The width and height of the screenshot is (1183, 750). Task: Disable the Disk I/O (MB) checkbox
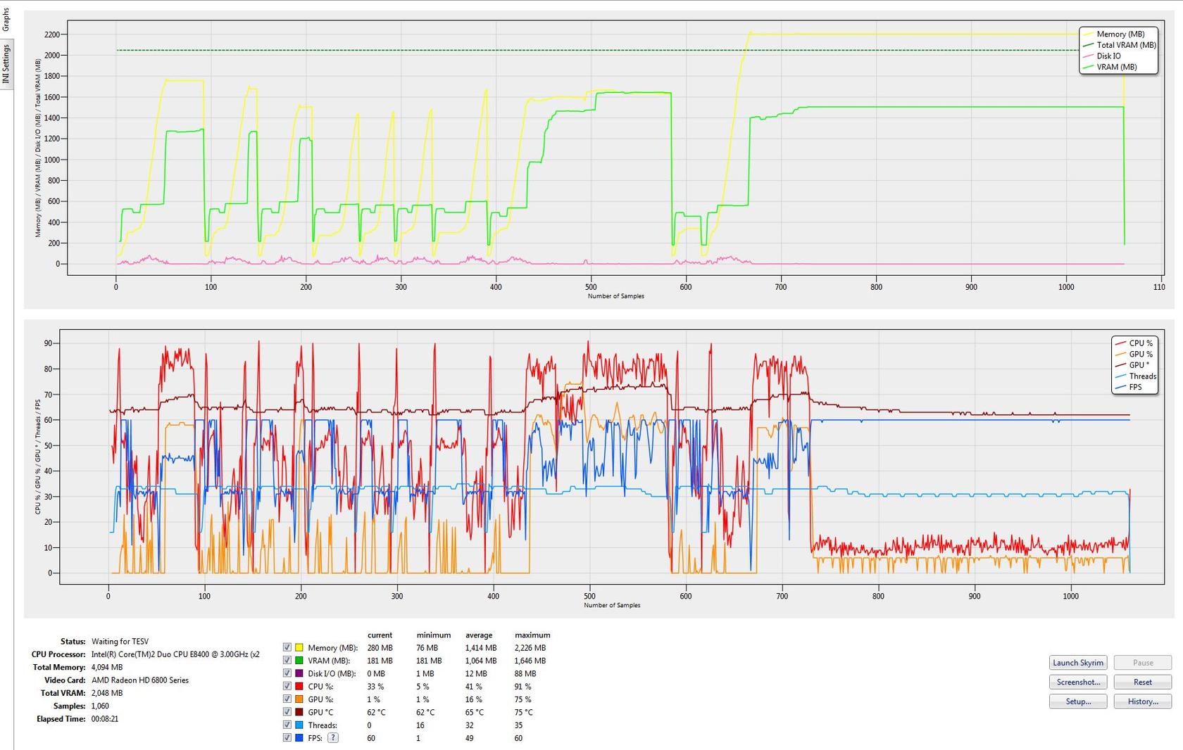[x=287, y=673]
